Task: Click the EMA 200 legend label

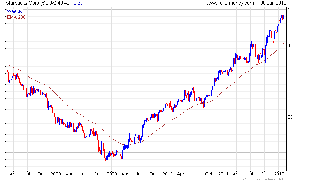Action: (16, 17)
